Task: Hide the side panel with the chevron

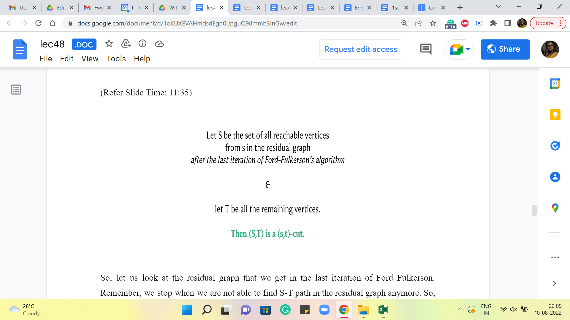Action: 554,284
